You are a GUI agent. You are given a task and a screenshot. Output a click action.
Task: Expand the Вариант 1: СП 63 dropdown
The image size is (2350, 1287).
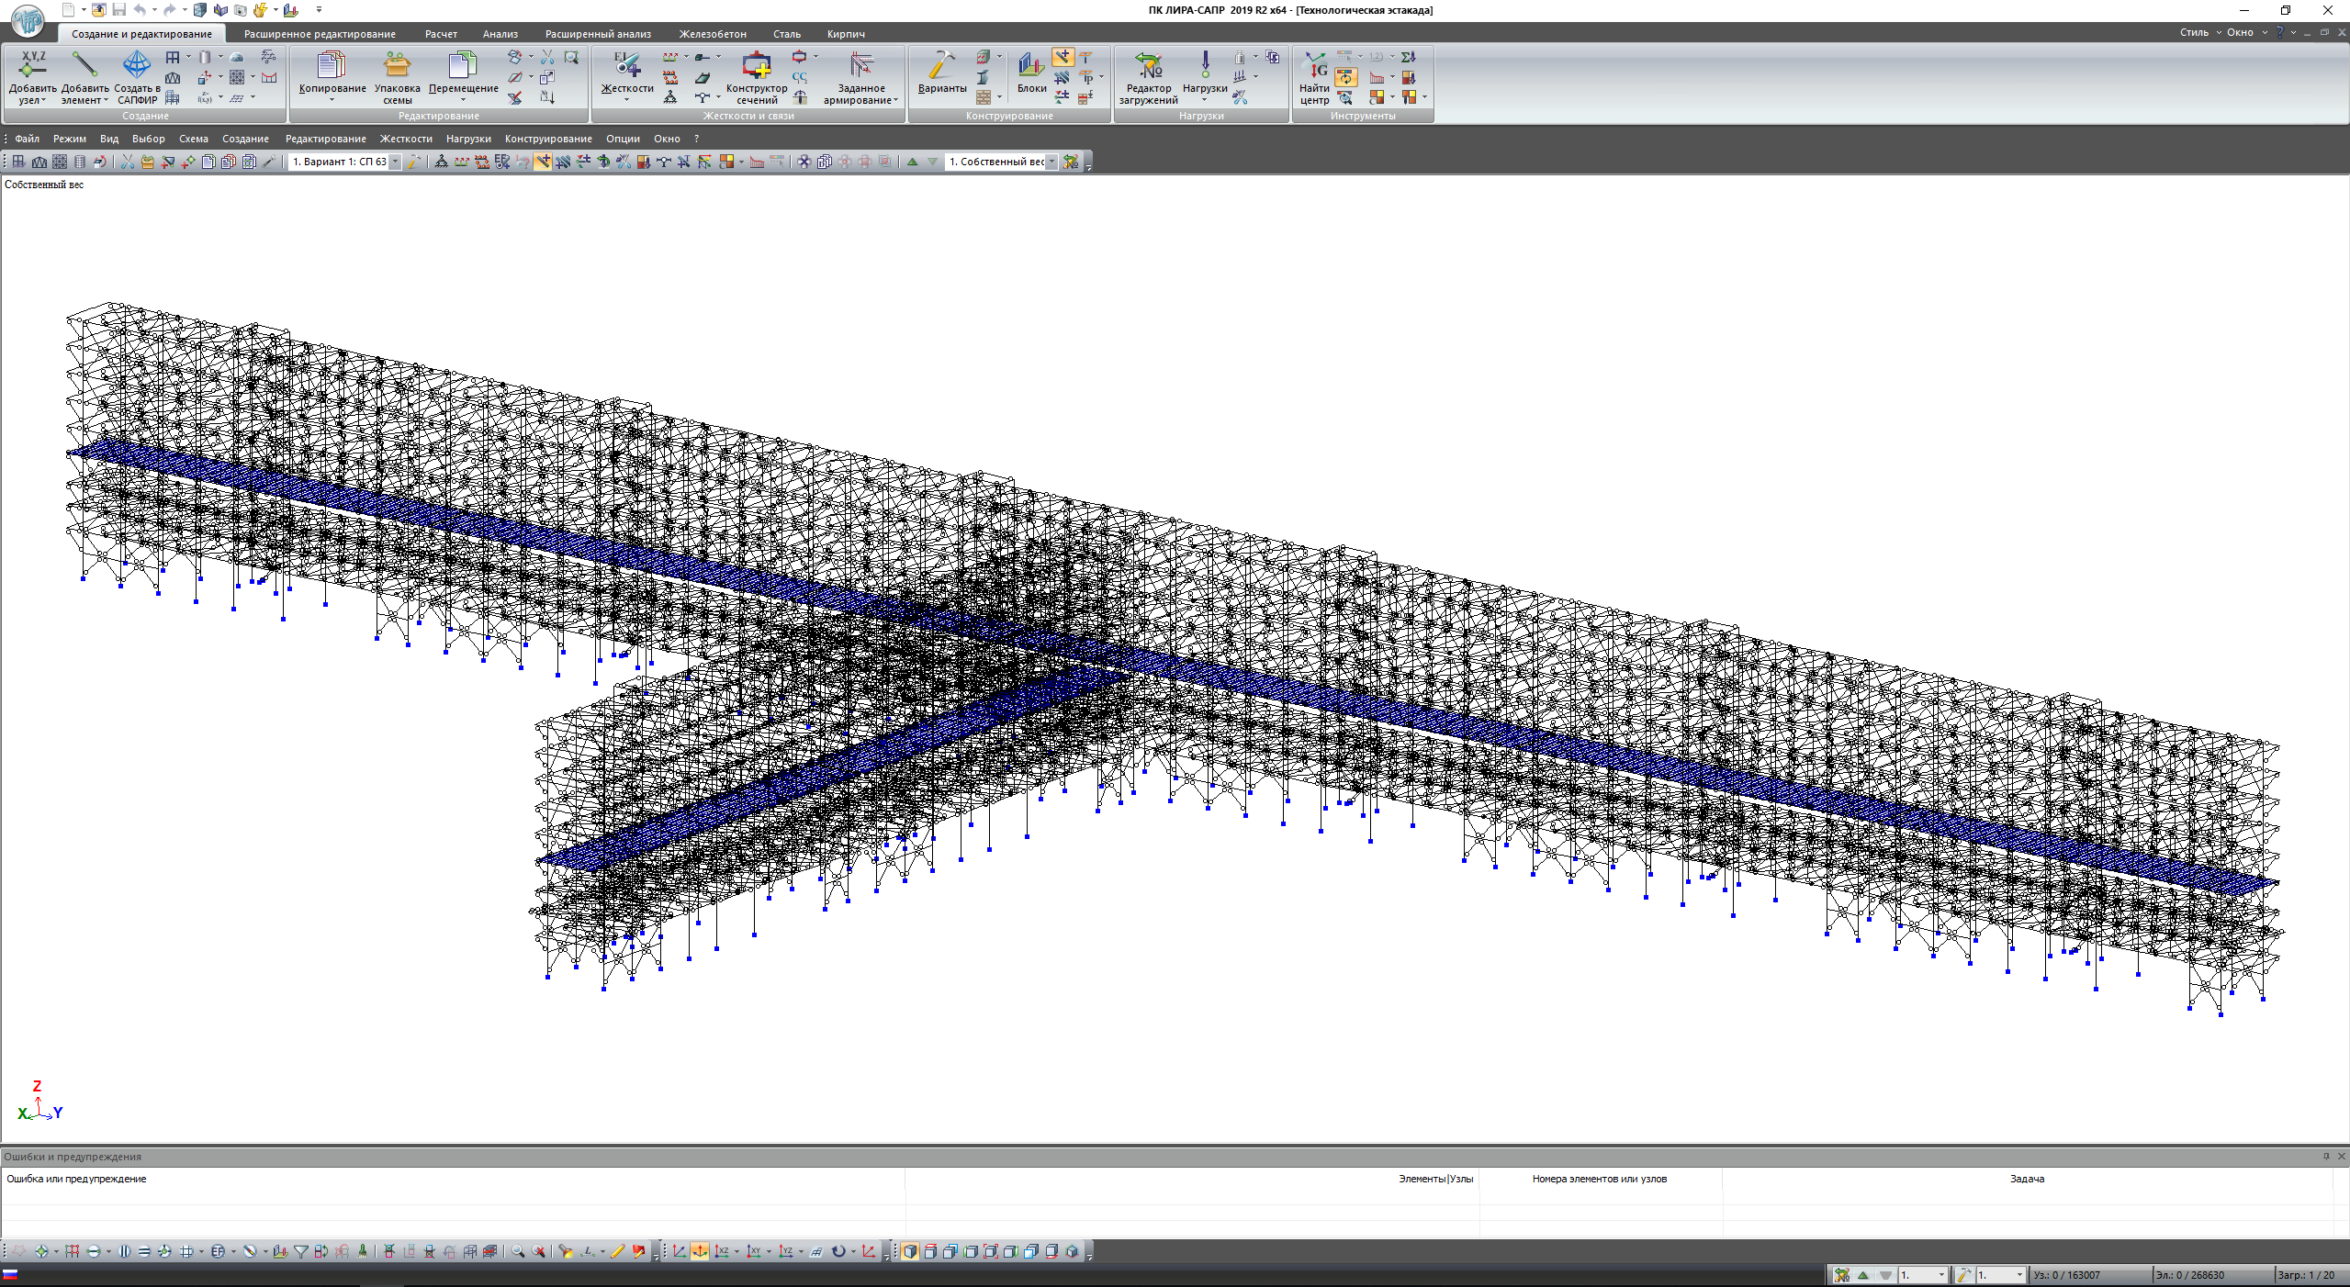tap(395, 162)
